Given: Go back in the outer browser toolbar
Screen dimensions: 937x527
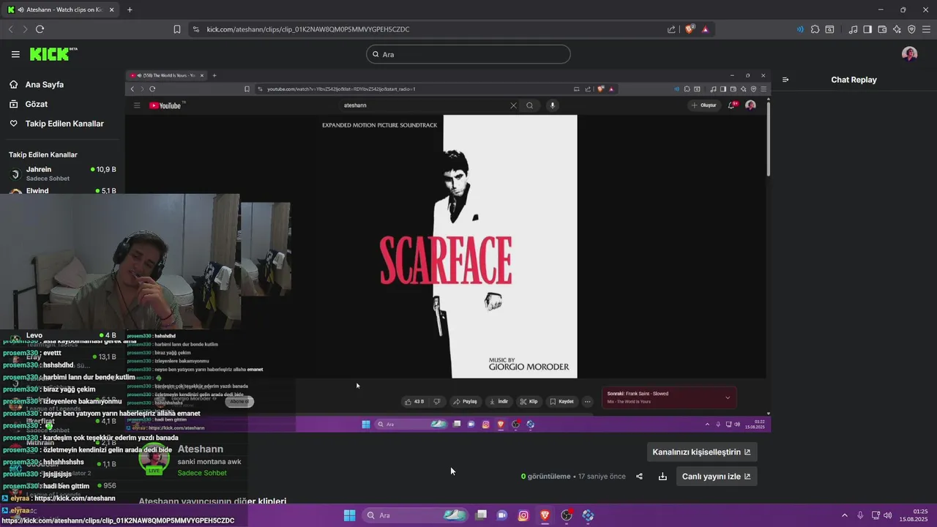Looking at the screenshot, I should (10, 29).
